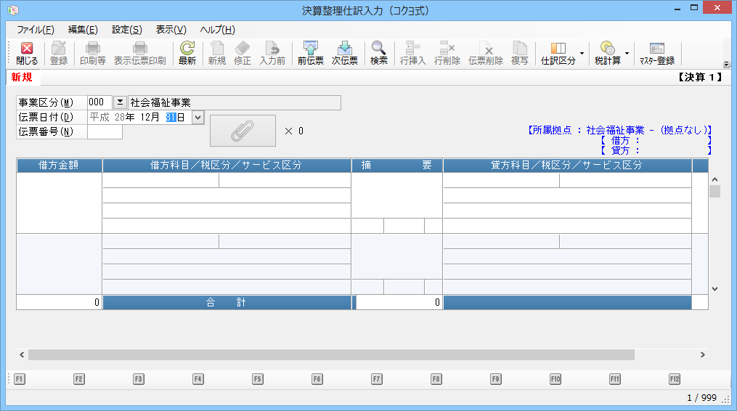Click the 税計算 tax calculation icon

pos(607,54)
